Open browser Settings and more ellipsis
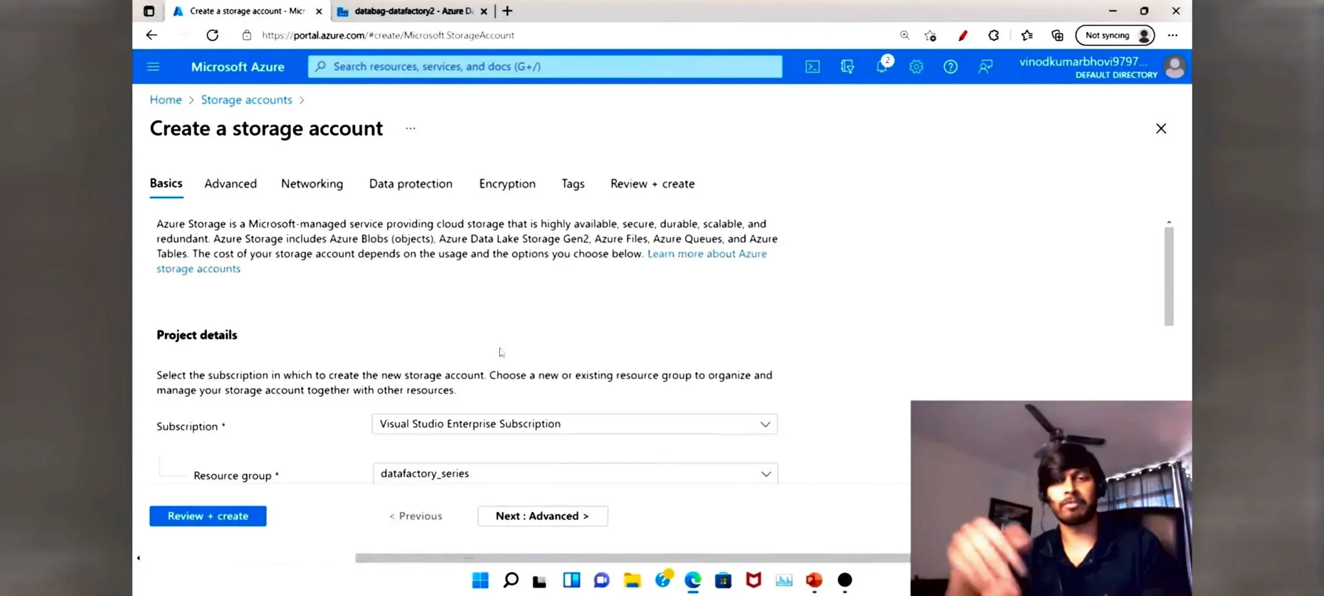 [1173, 36]
